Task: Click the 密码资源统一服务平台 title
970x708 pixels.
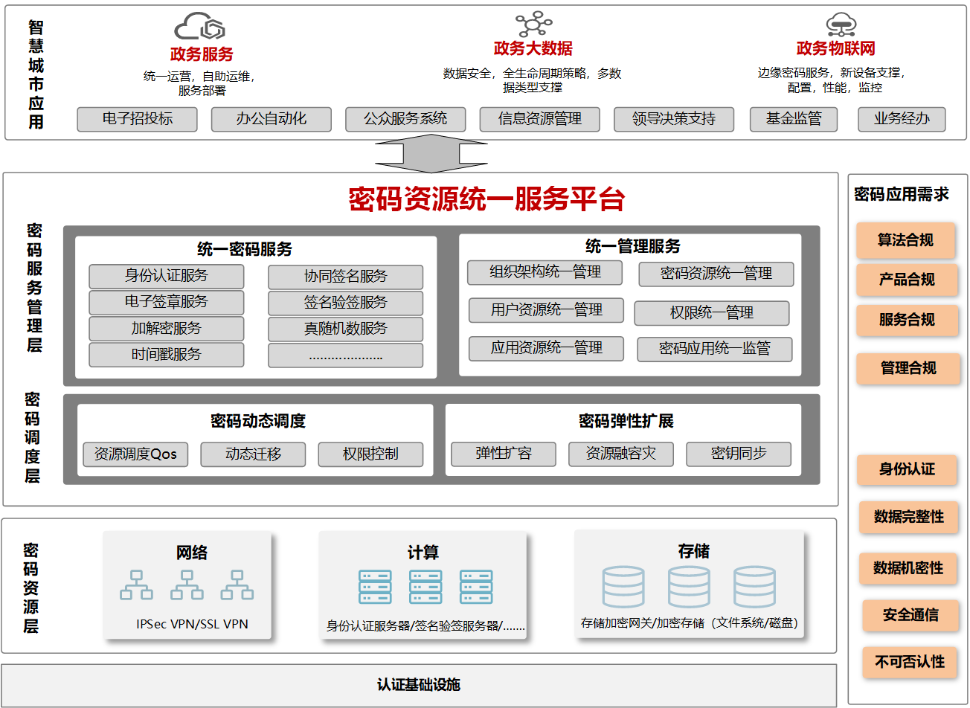Action: 486,199
